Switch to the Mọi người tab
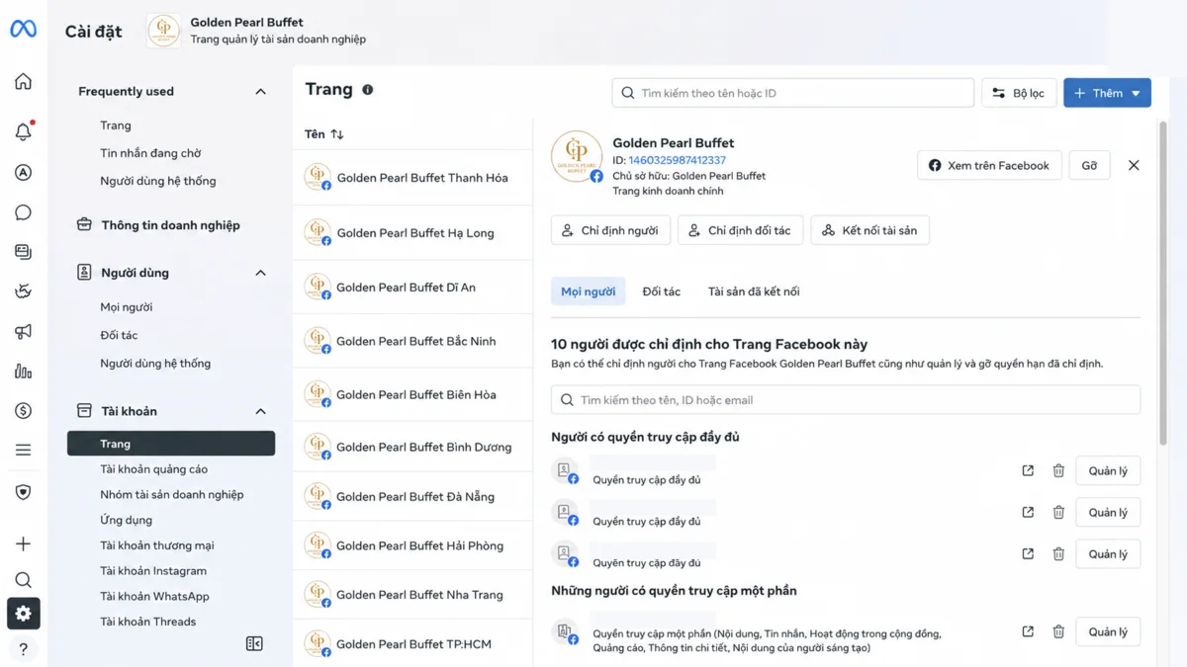Image resolution: width=1187 pixels, height=667 pixels. [588, 292]
